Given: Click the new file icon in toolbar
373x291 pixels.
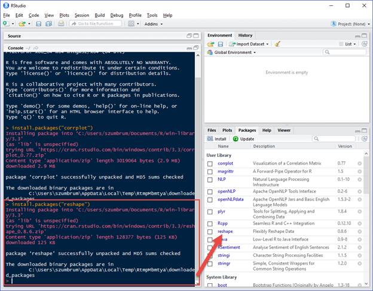Looking at the screenshot, I should coord(5,24).
